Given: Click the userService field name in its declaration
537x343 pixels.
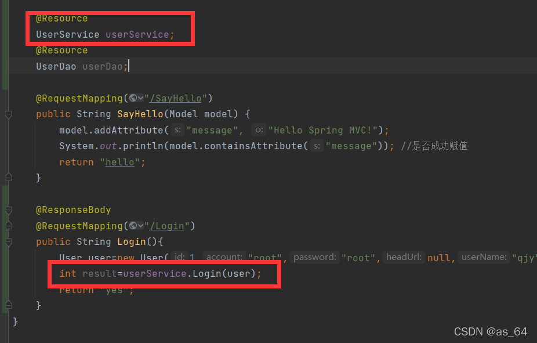Looking at the screenshot, I should tap(137, 35).
